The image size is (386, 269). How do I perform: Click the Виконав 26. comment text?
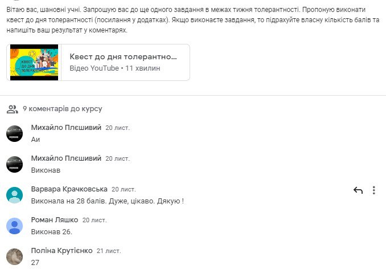click(51, 232)
